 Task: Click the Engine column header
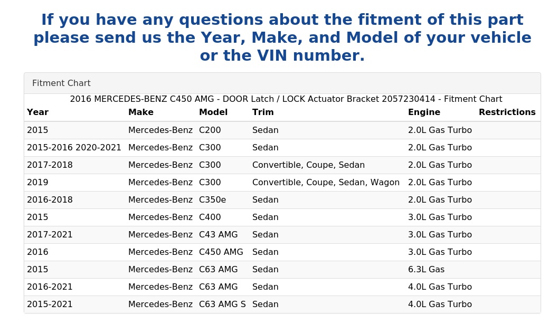click(x=424, y=112)
